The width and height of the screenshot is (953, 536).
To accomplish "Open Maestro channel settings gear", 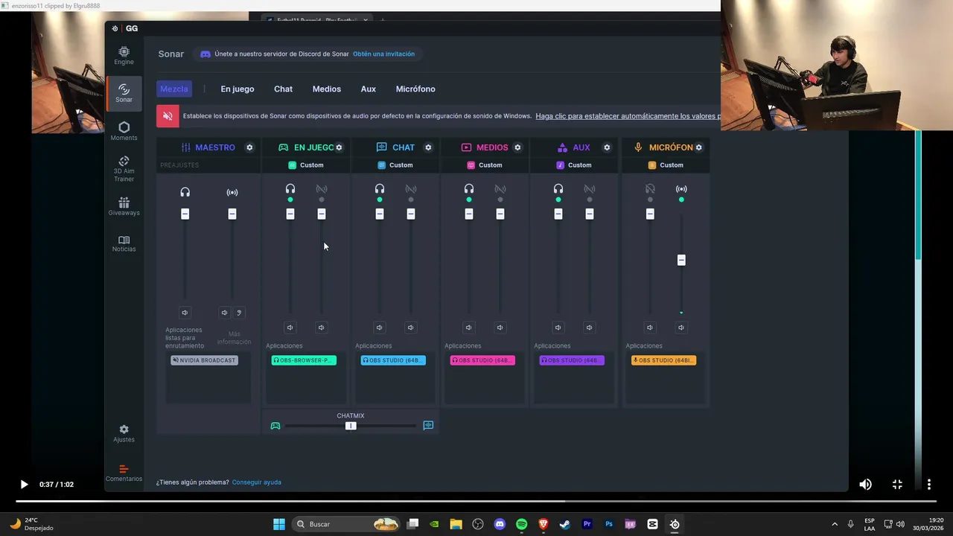I will click(x=249, y=147).
